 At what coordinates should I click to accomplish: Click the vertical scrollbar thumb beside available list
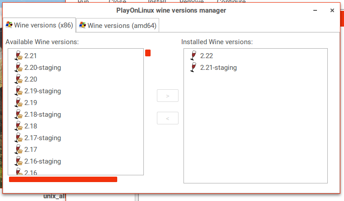tap(148, 53)
